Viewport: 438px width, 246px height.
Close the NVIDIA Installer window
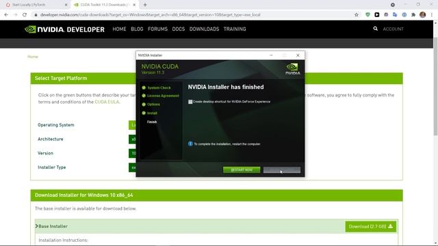[x=298, y=55]
